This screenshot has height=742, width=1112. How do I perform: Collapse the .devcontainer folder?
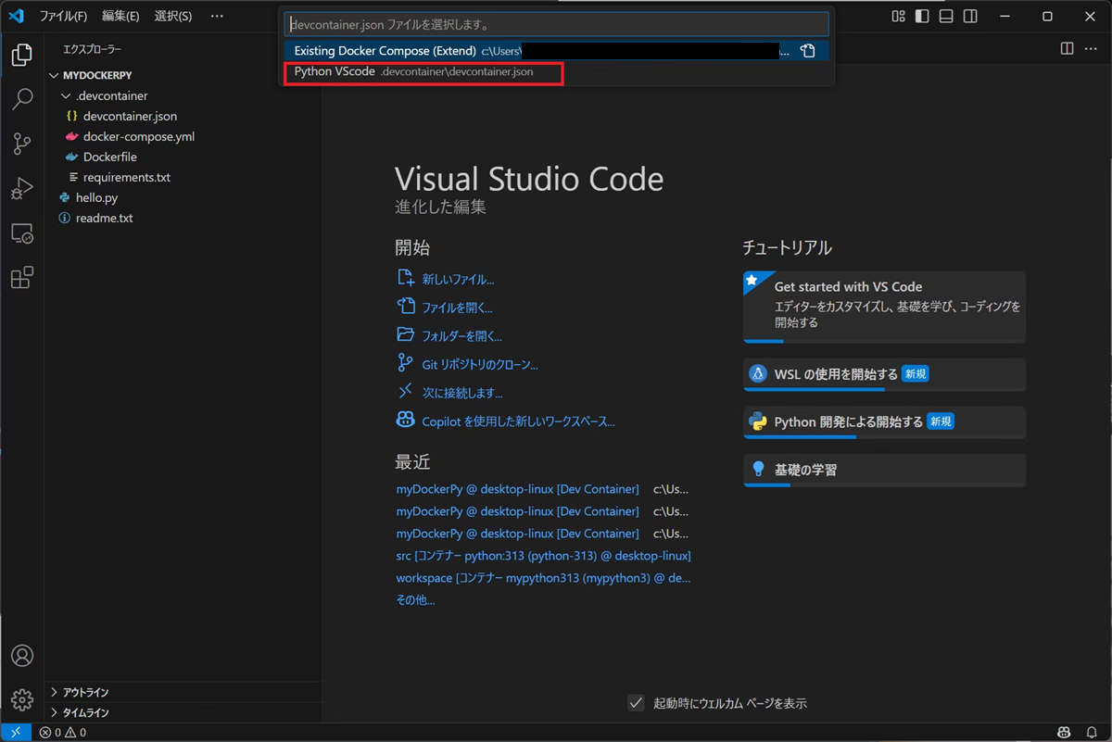point(66,96)
